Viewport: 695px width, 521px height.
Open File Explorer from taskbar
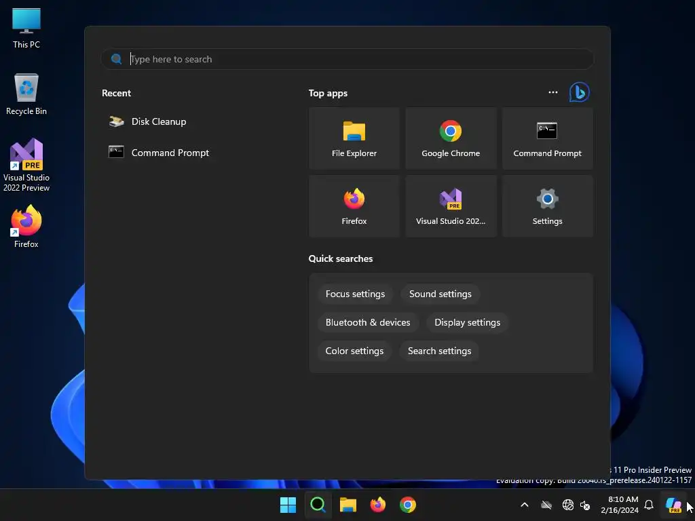(x=348, y=505)
